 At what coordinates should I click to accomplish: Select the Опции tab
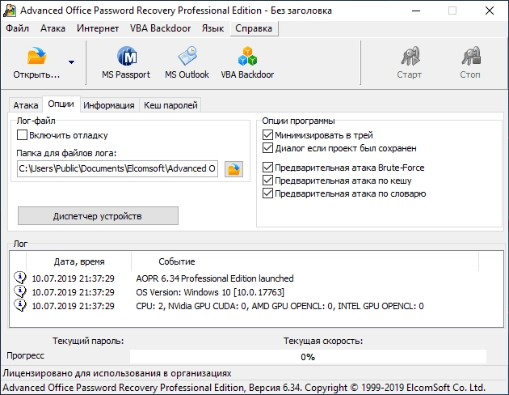(x=61, y=104)
